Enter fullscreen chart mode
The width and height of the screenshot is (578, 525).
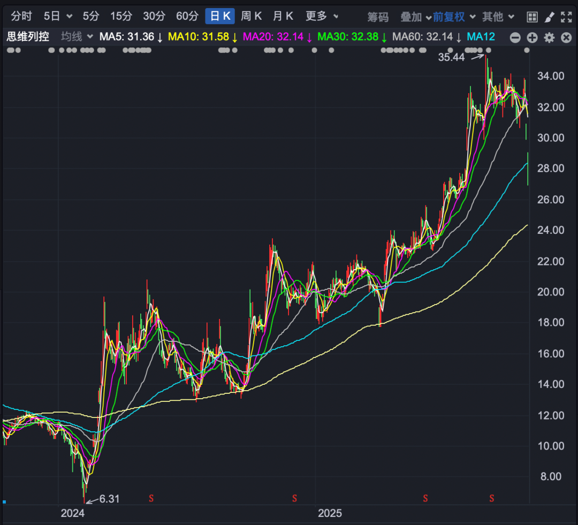566,17
